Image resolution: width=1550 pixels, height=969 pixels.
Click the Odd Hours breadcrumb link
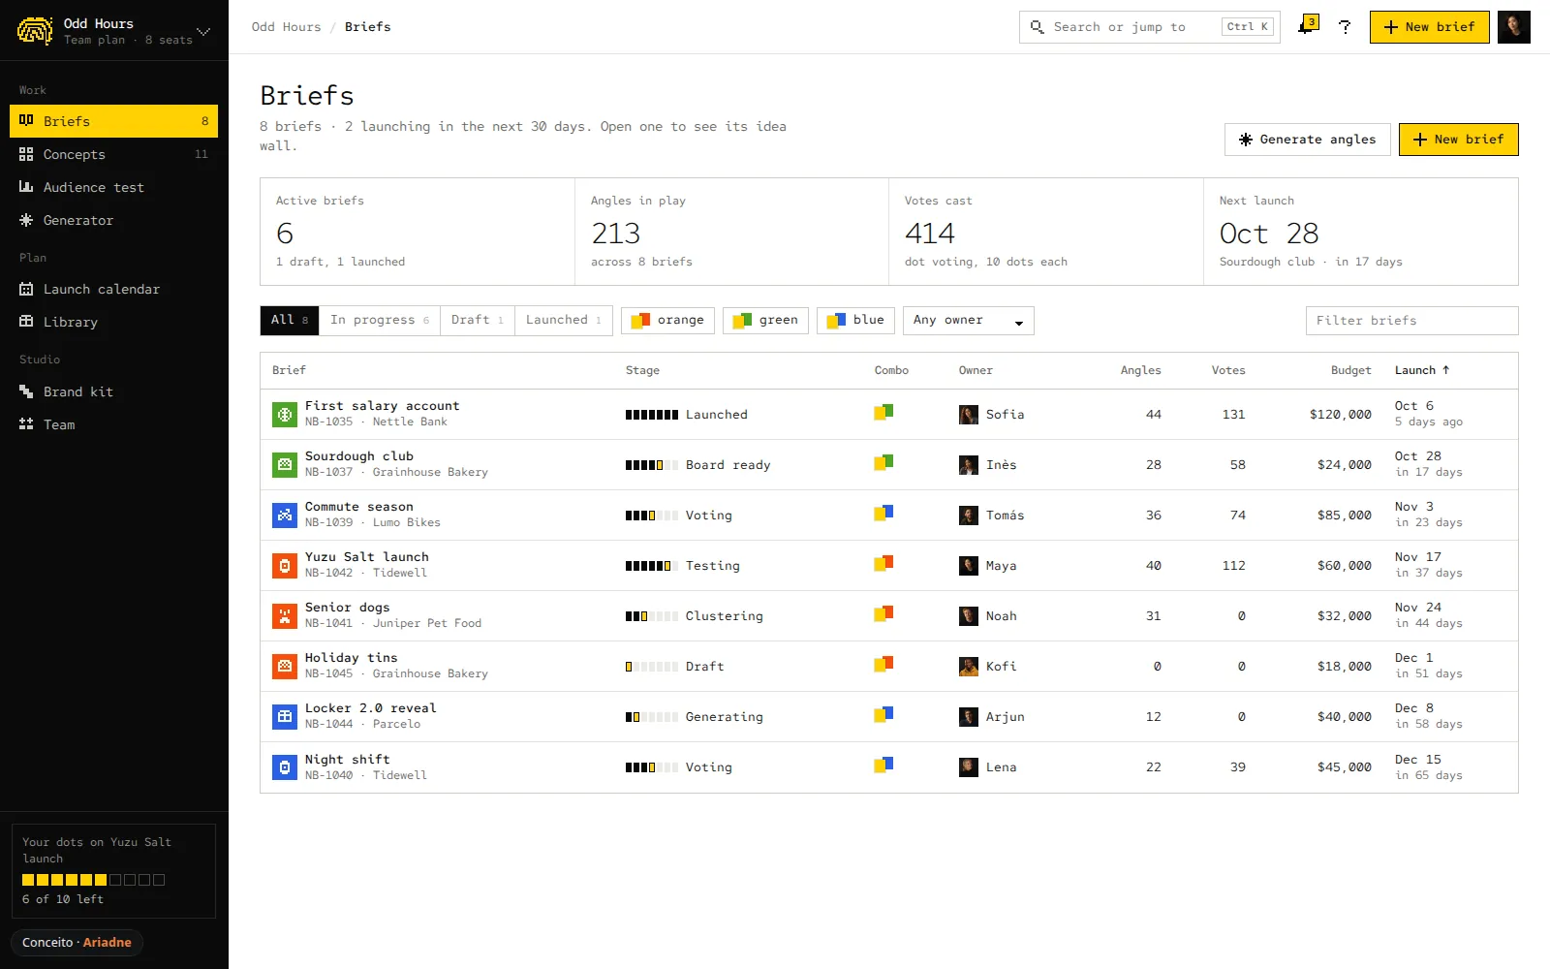(x=286, y=27)
